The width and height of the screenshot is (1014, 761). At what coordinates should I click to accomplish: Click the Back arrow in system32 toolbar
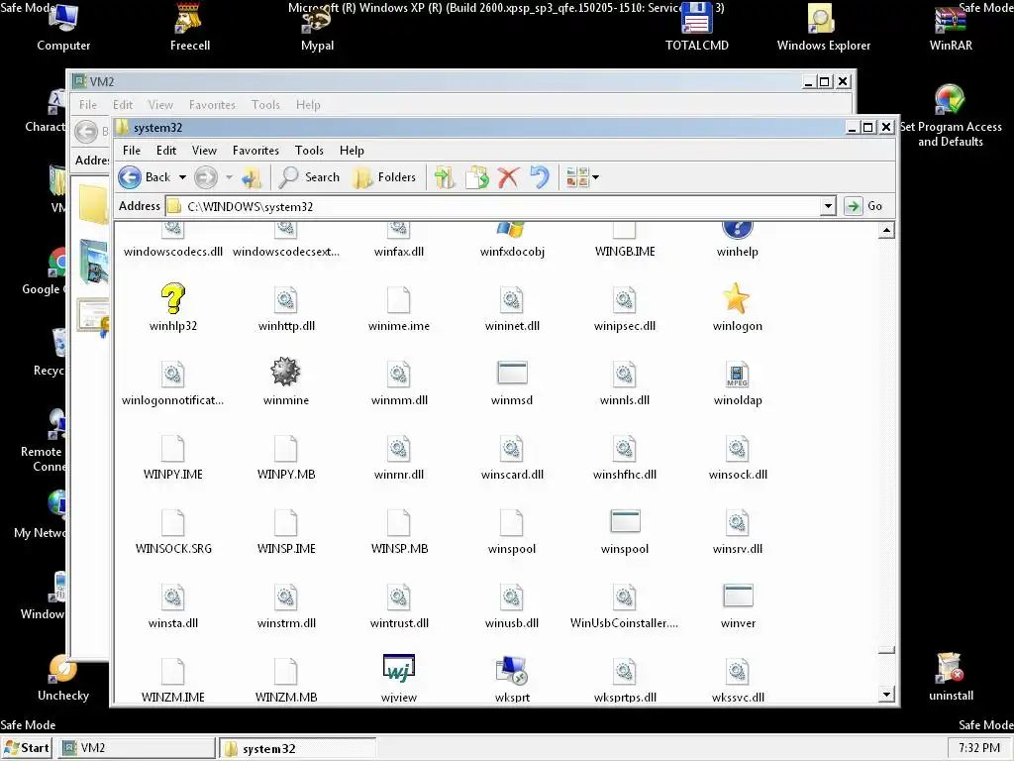(x=130, y=176)
